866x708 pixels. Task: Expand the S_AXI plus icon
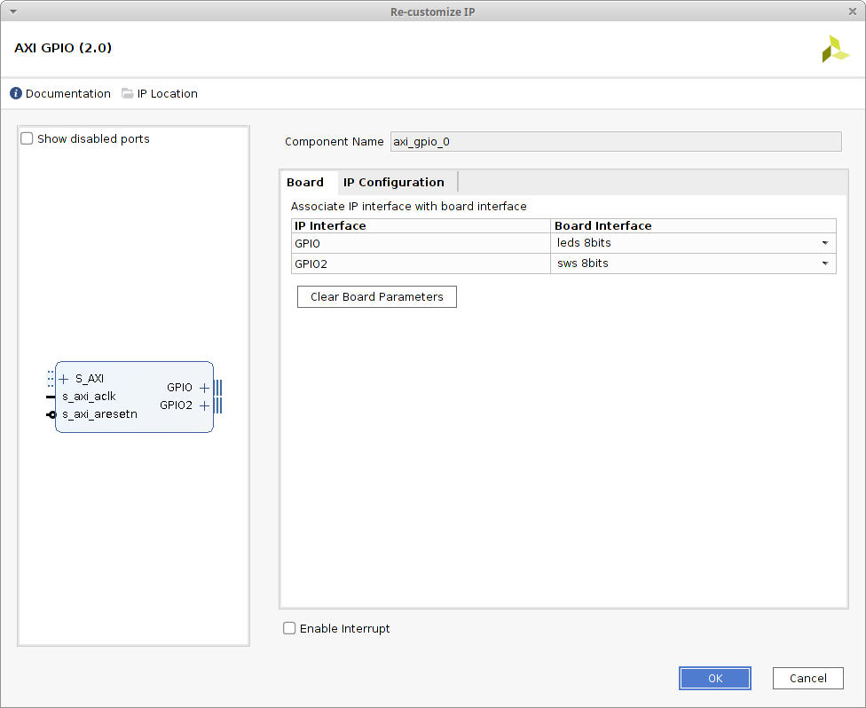(x=64, y=379)
